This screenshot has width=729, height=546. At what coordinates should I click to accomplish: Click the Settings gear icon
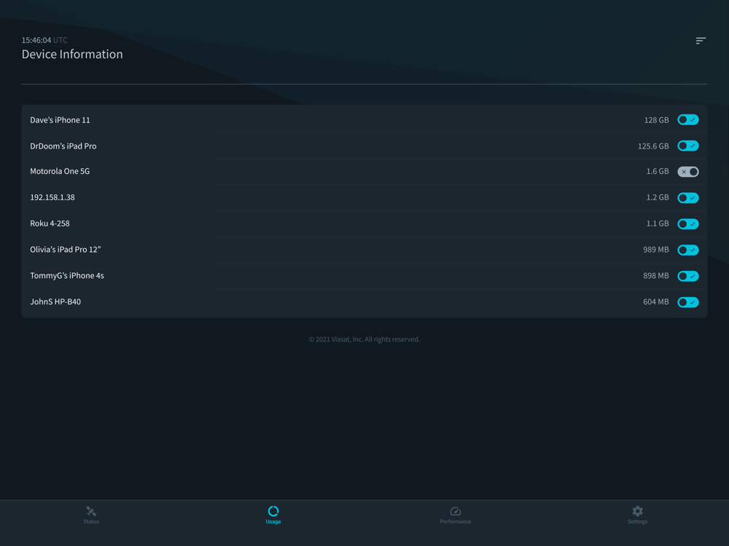(x=637, y=511)
